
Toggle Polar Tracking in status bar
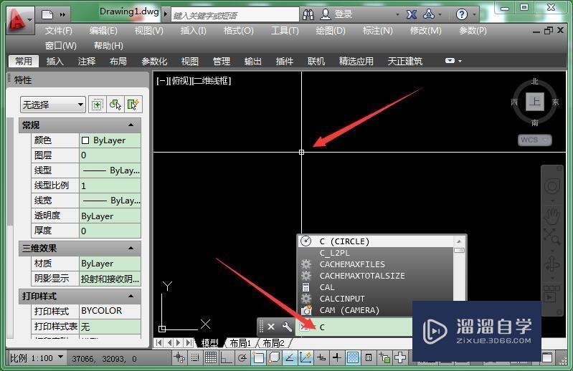[x=242, y=358]
